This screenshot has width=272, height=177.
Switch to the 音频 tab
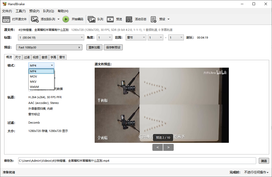click(44, 57)
